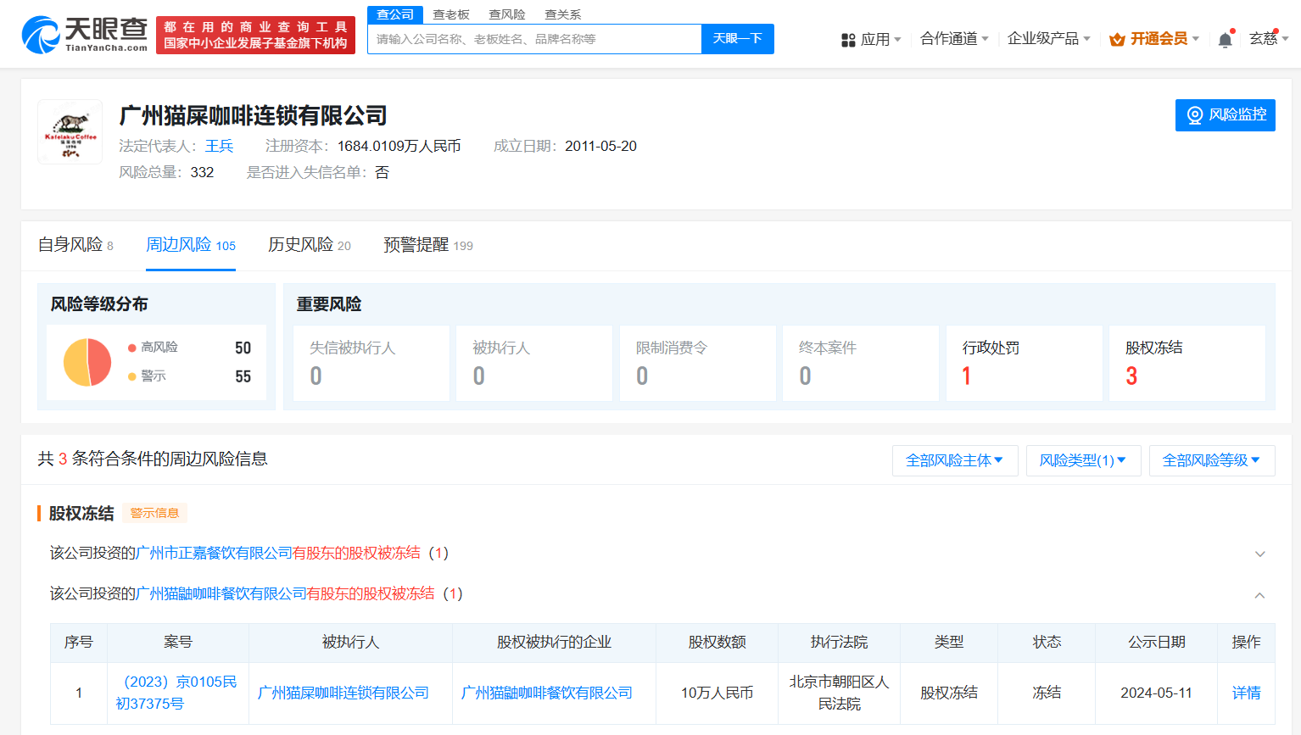
Task: Open the 详情 details link
Action: (1246, 693)
